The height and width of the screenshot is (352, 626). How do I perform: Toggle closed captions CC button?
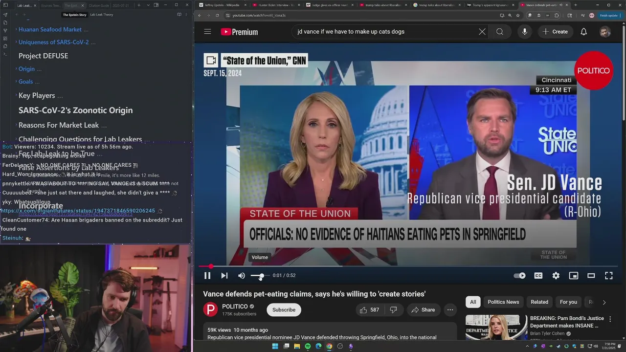pyautogui.click(x=538, y=276)
